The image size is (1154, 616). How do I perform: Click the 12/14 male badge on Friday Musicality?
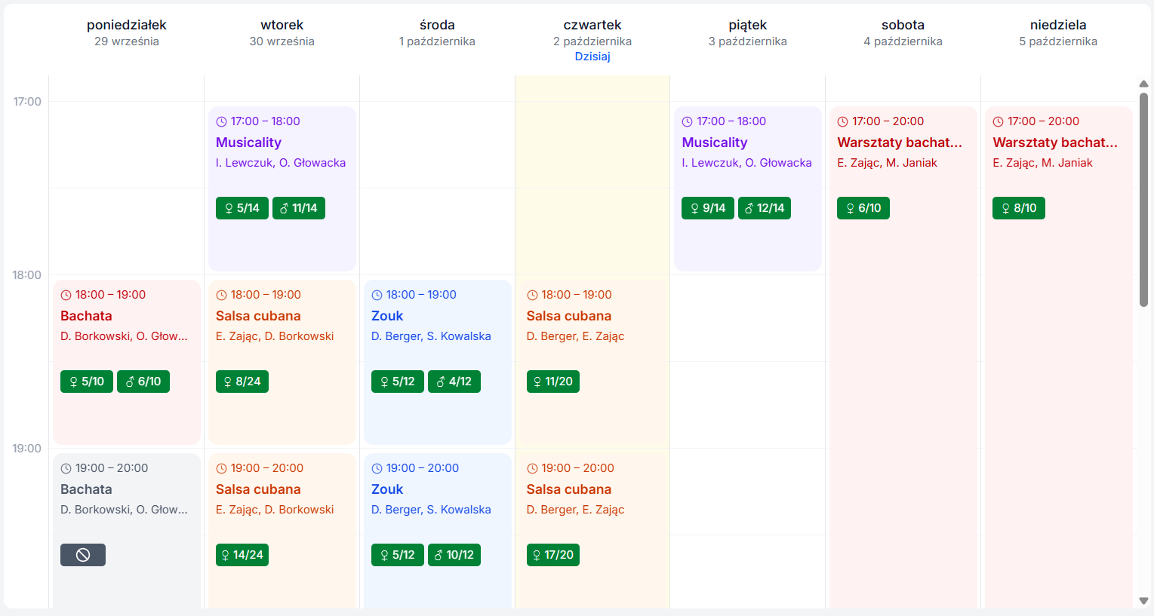tap(764, 208)
